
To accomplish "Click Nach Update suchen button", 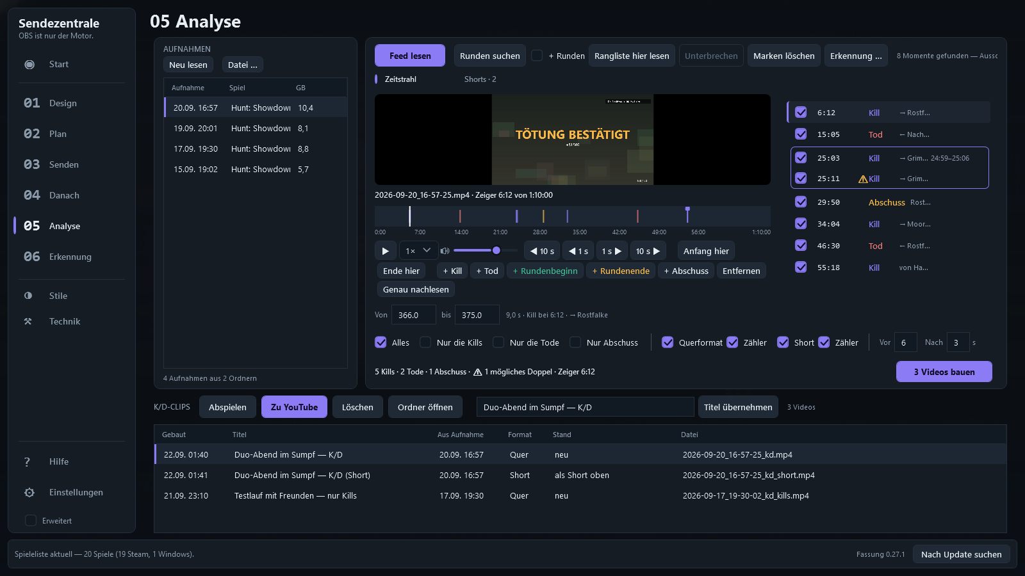I will pyautogui.click(x=962, y=554).
